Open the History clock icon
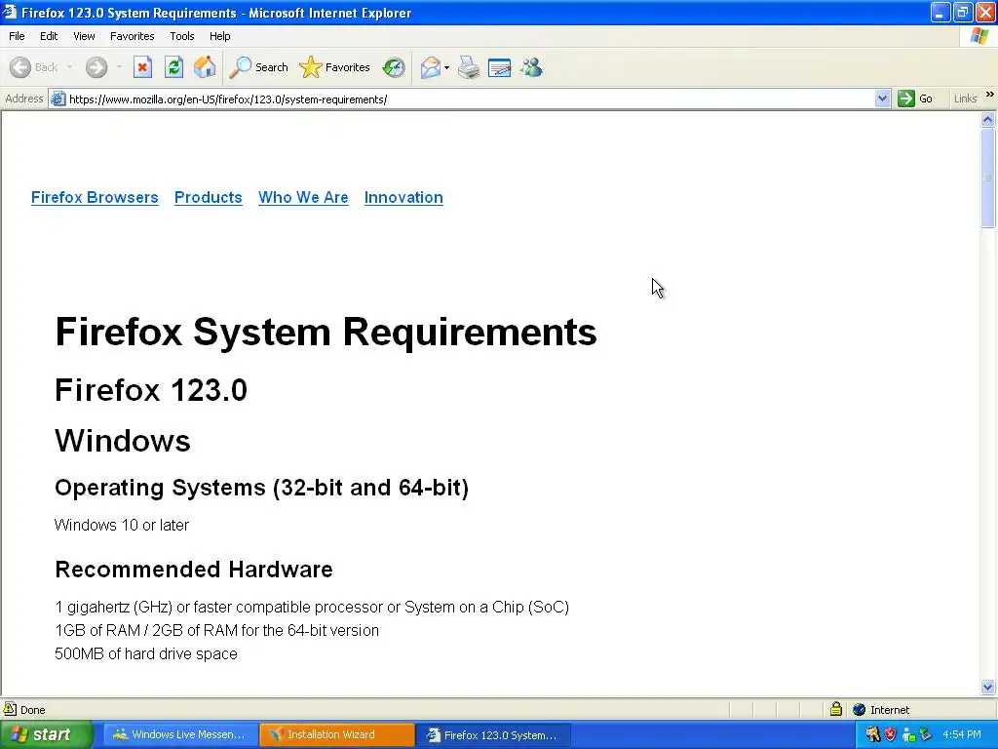 394,67
